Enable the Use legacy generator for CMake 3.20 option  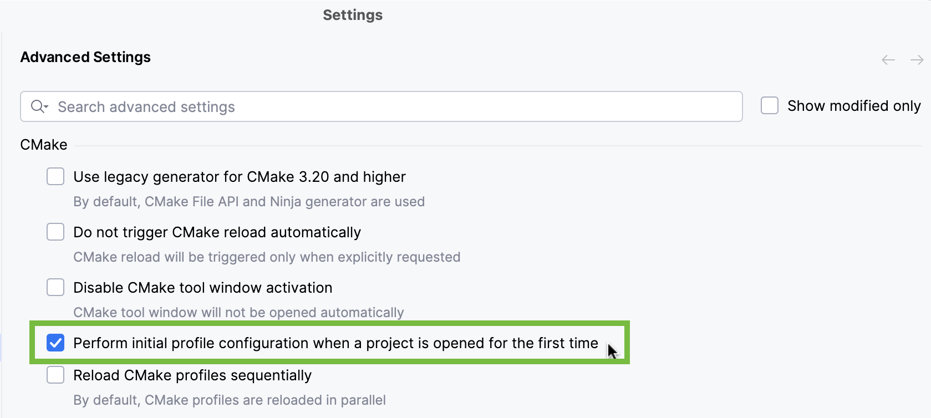click(x=55, y=176)
